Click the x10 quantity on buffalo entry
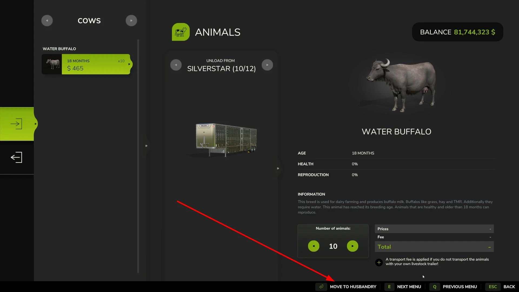Image resolution: width=519 pixels, height=292 pixels. [x=121, y=61]
